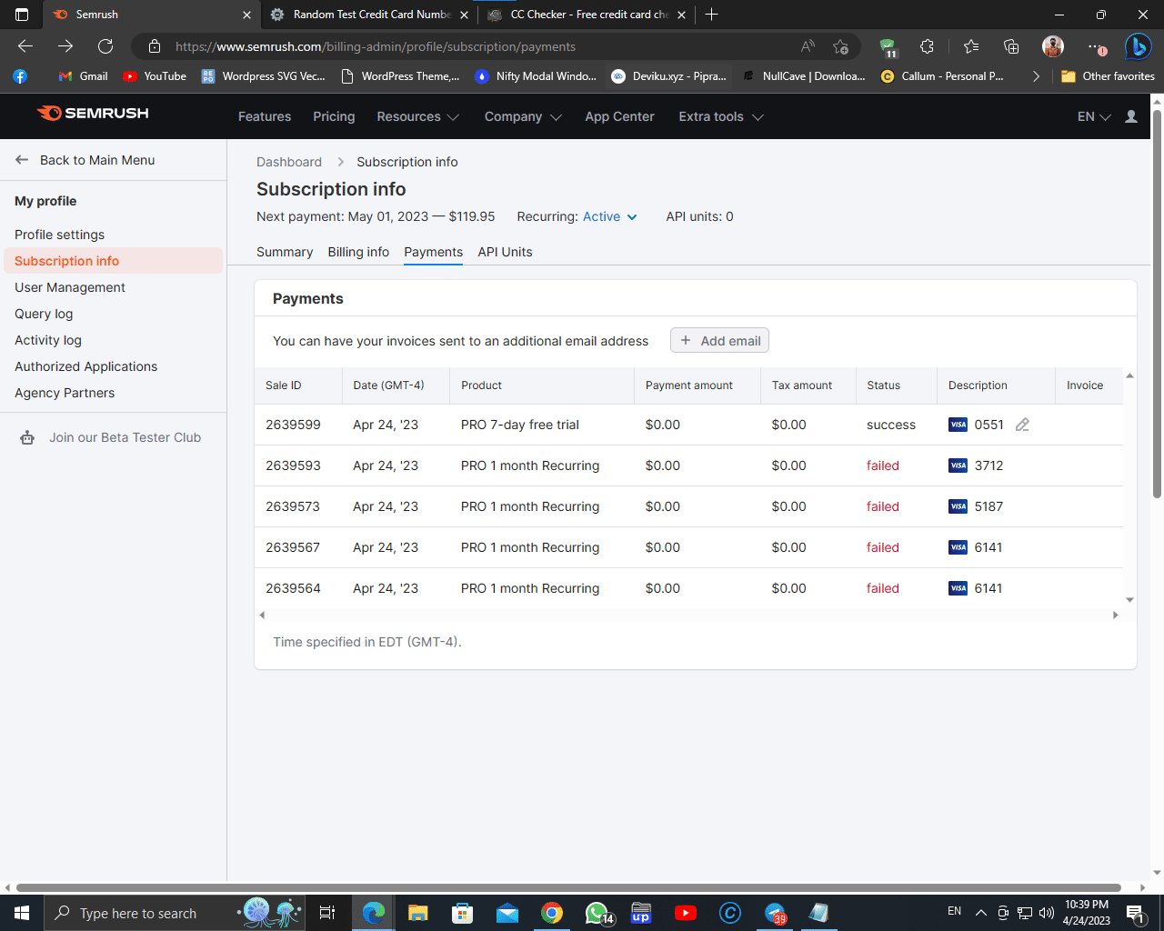Open User Management in the sidebar
The width and height of the screenshot is (1164, 931).
coord(70,287)
